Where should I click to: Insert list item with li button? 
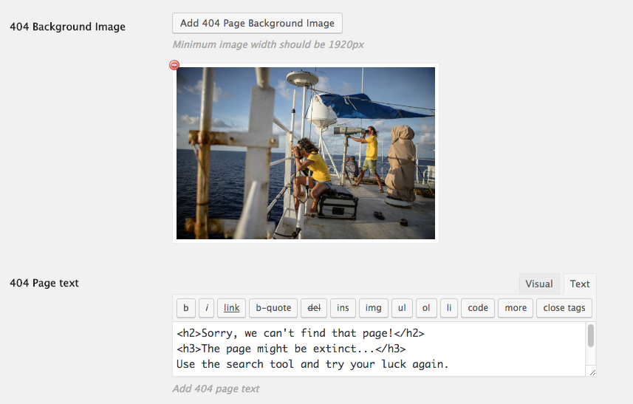(x=449, y=308)
